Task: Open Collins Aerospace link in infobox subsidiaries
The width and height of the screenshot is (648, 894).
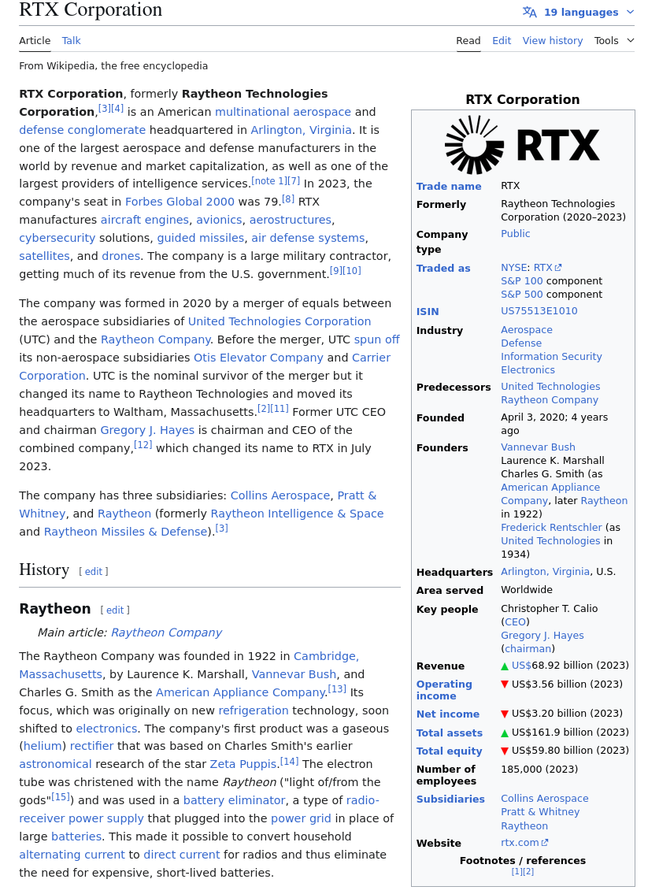Action: point(544,798)
